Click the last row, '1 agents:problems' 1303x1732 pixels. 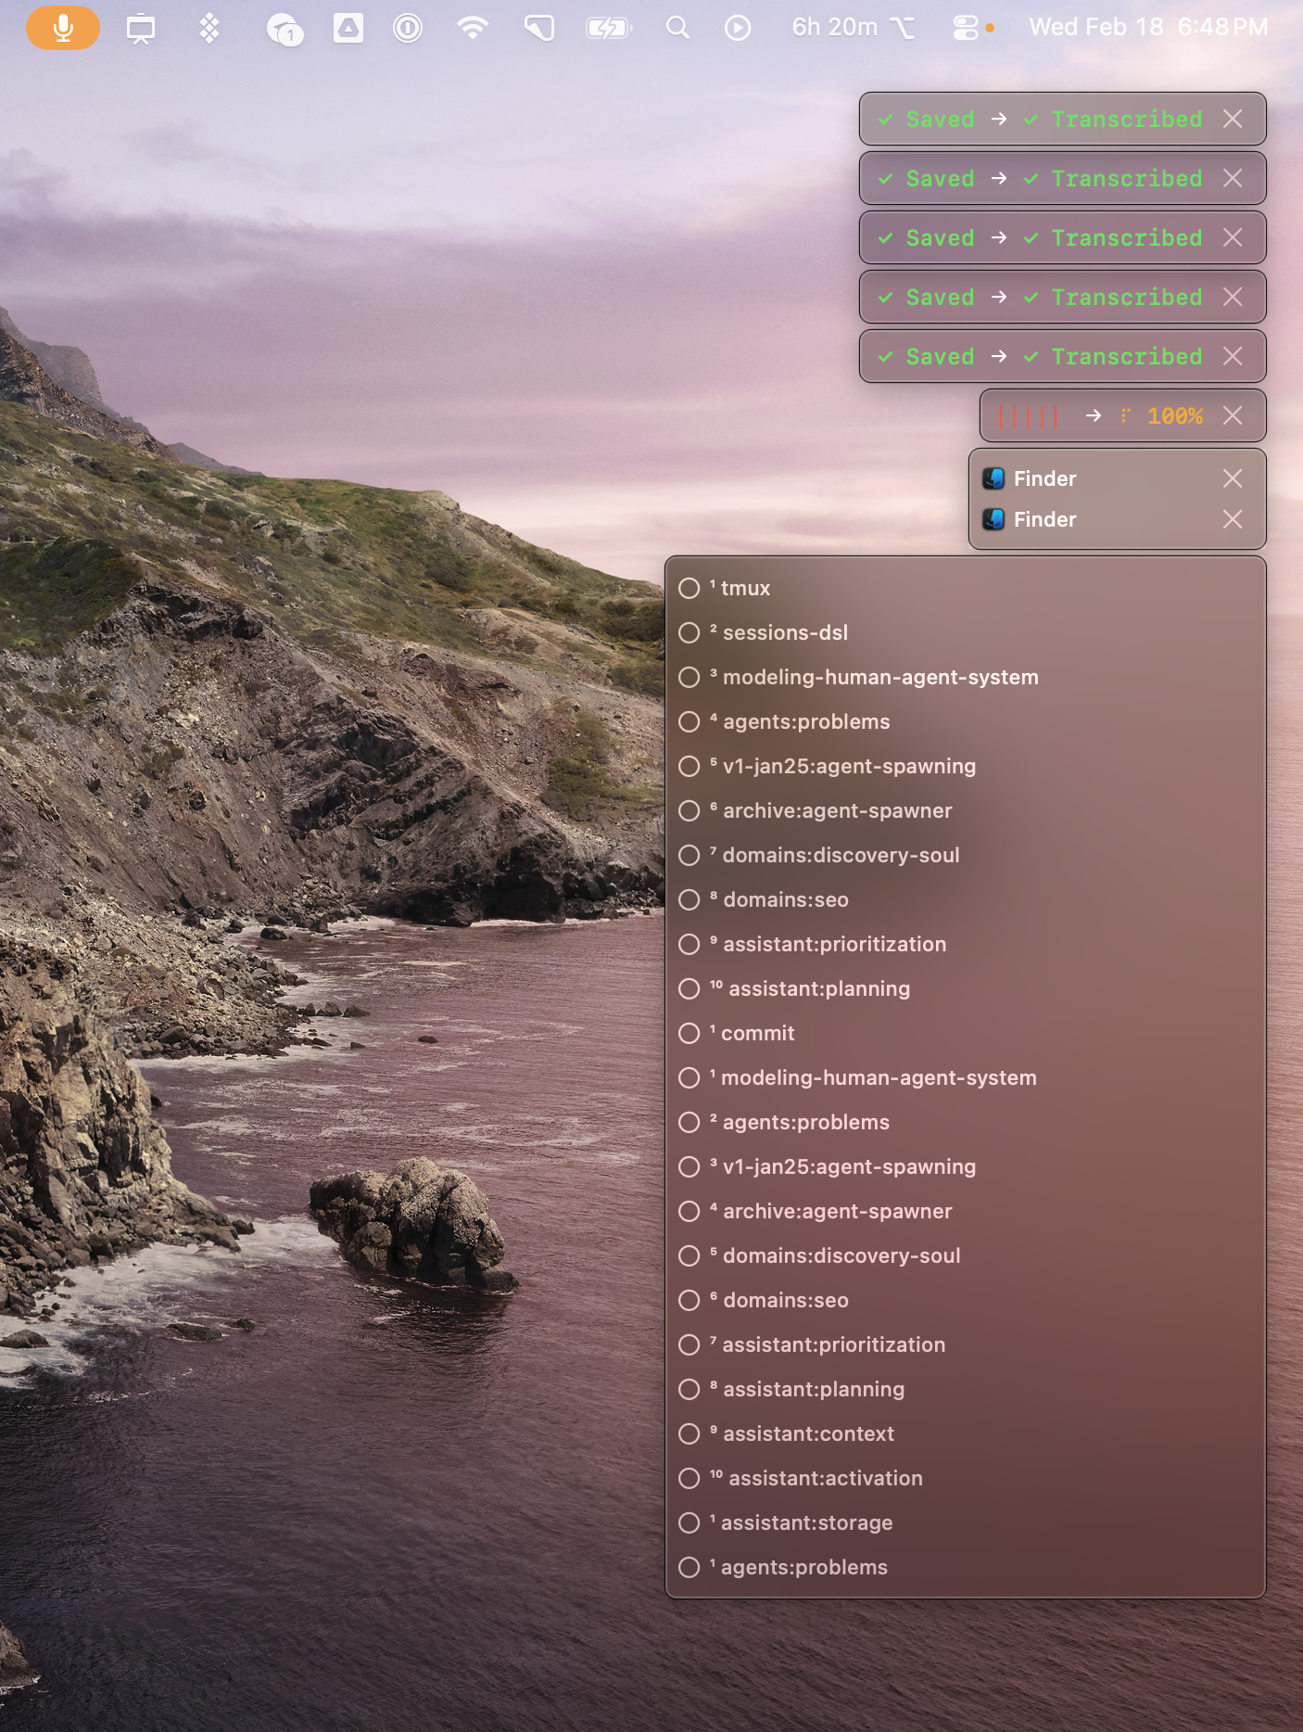(x=966, y=1567)
